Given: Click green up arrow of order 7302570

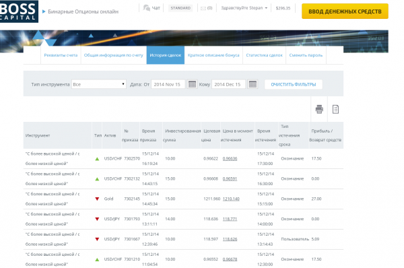Looking at the screenshot, I should (x=97, y=159).
